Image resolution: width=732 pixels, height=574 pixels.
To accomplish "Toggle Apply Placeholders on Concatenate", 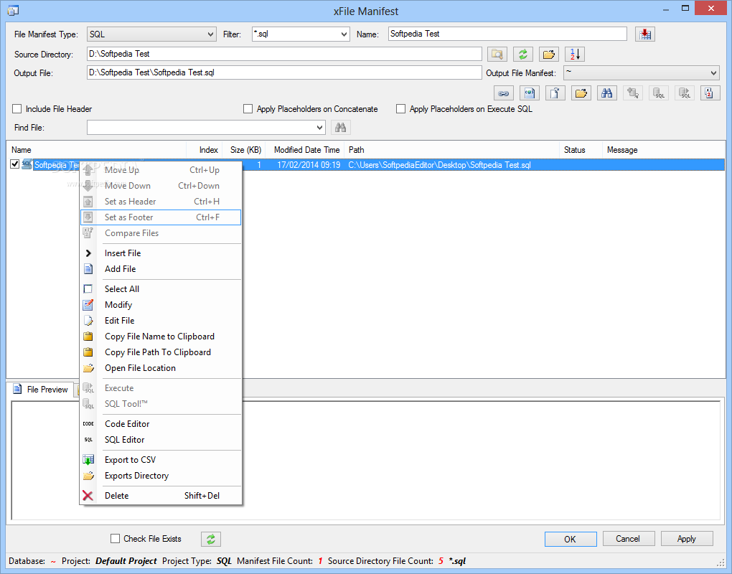I will (x=248, y=109).
